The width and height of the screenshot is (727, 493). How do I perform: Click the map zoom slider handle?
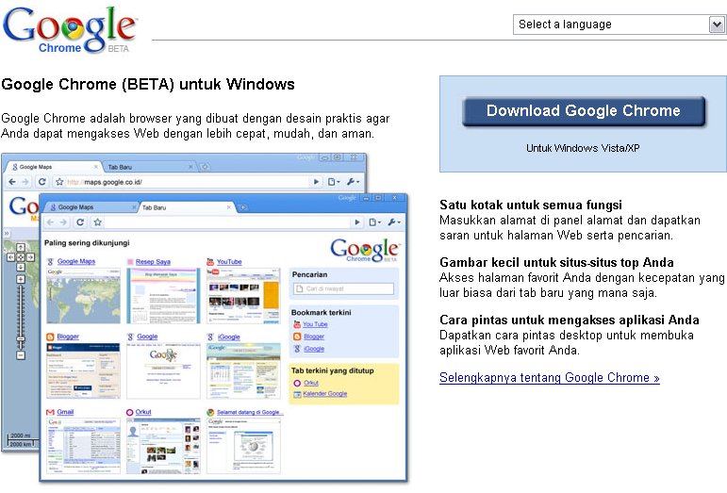[21, 339]
